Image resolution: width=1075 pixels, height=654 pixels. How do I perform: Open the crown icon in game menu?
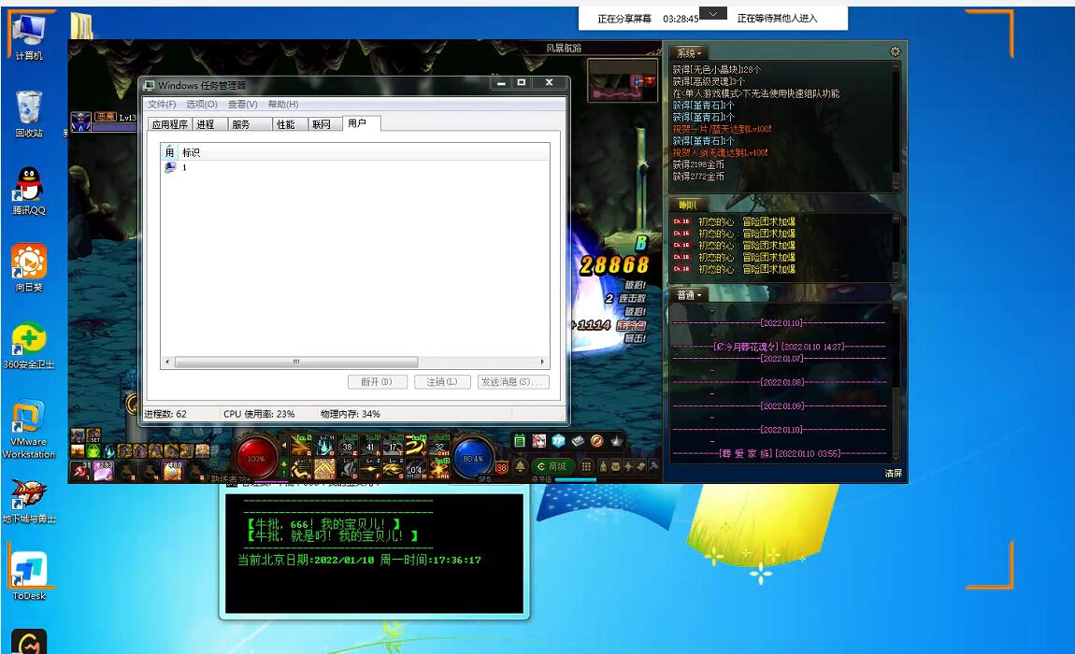coord(616,441)
